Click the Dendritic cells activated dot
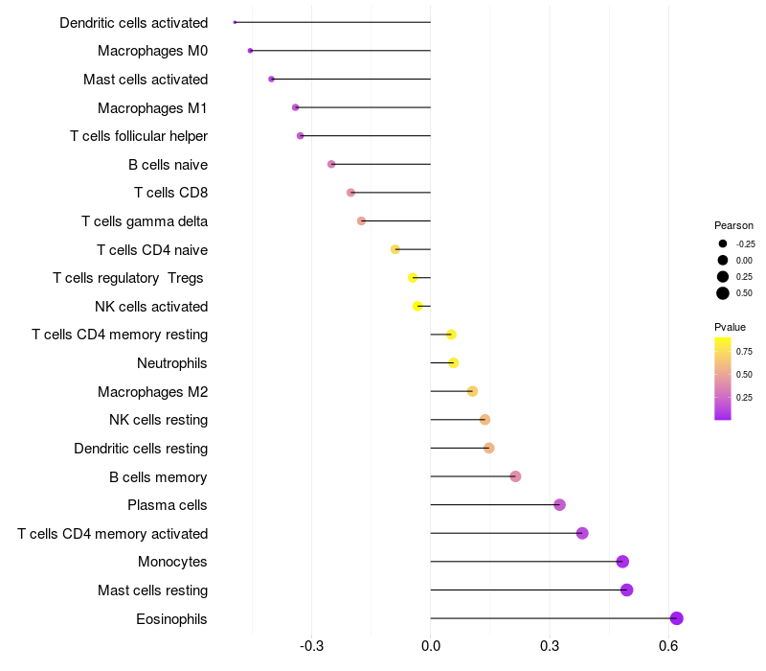Viewport: 766px width, 671px height. pos(235,22)
